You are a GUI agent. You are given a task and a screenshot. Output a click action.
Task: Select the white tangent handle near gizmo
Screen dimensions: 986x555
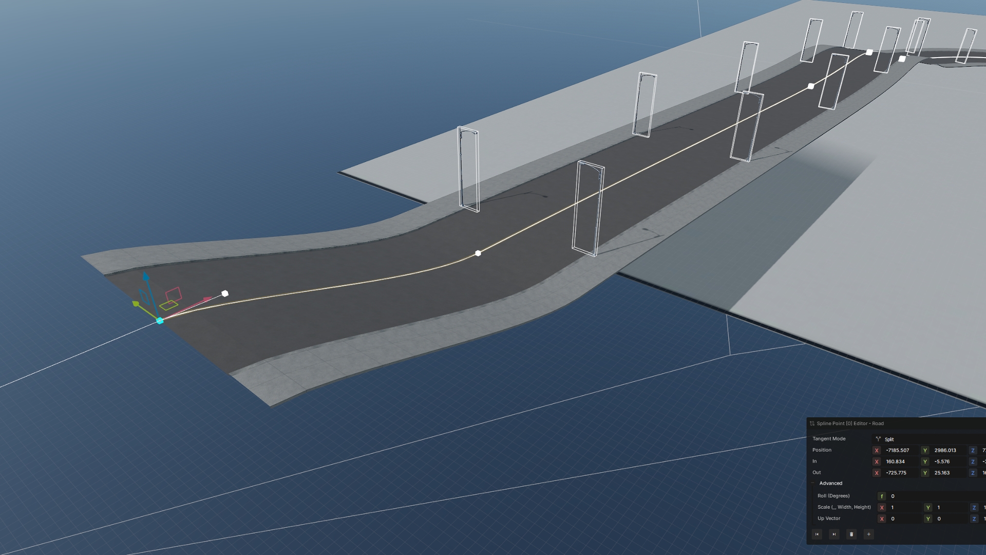(225, 293)
